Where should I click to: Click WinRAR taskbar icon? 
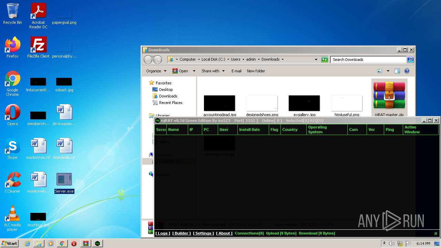[x=85, y=243]
